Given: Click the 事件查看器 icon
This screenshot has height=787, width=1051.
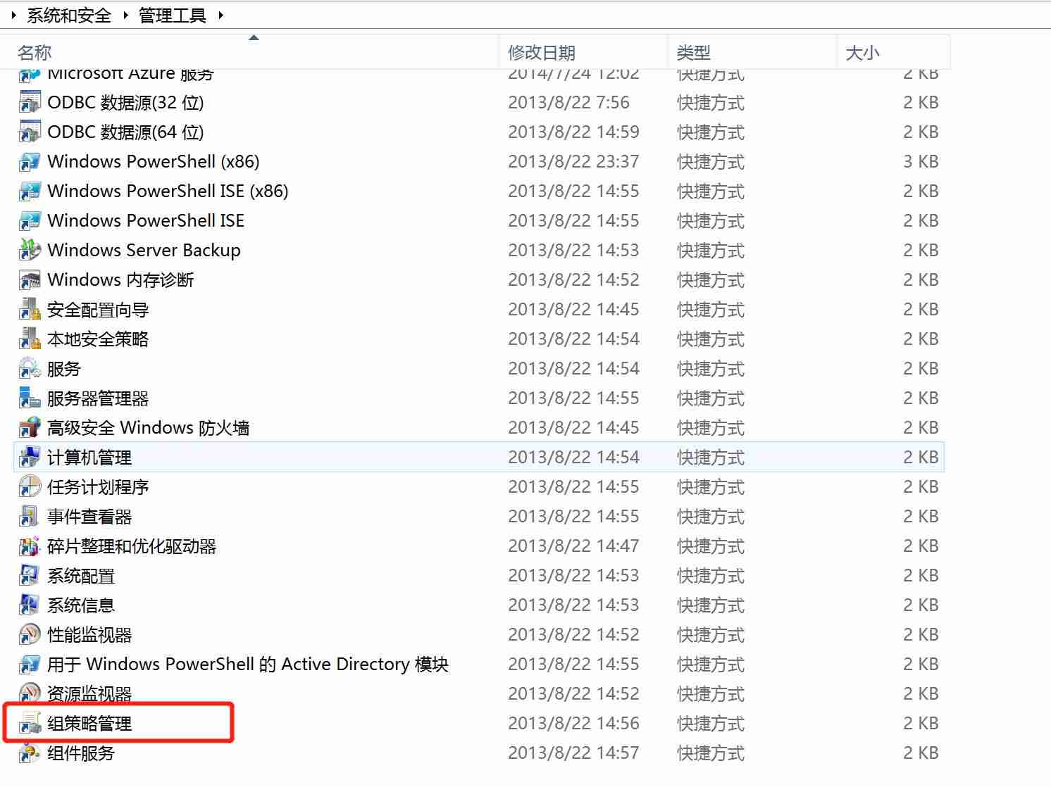Looking at the screenshot, I should click(30, 517).
